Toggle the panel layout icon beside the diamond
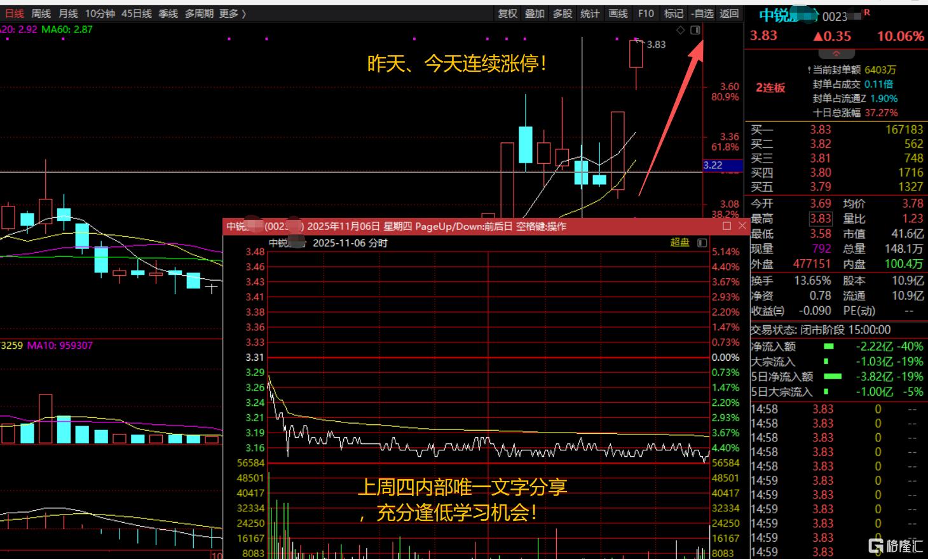Screen dimensions: 928x559 pos(695,30)
